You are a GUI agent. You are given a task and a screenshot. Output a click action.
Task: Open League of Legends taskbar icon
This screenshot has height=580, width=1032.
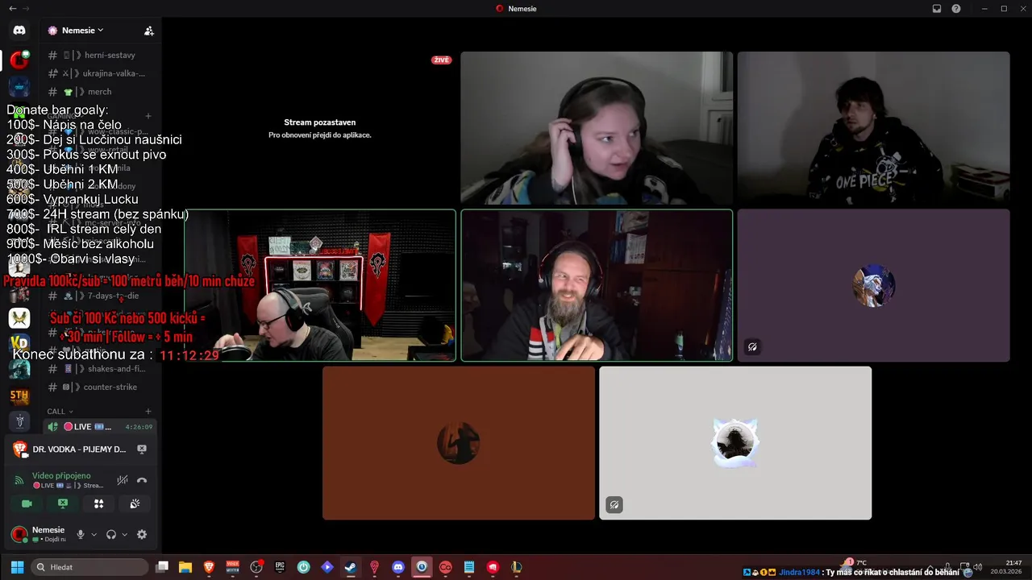tap(516, 567)
